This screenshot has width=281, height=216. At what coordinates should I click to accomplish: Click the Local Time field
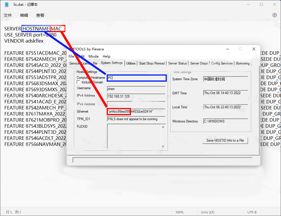(225, 107)
